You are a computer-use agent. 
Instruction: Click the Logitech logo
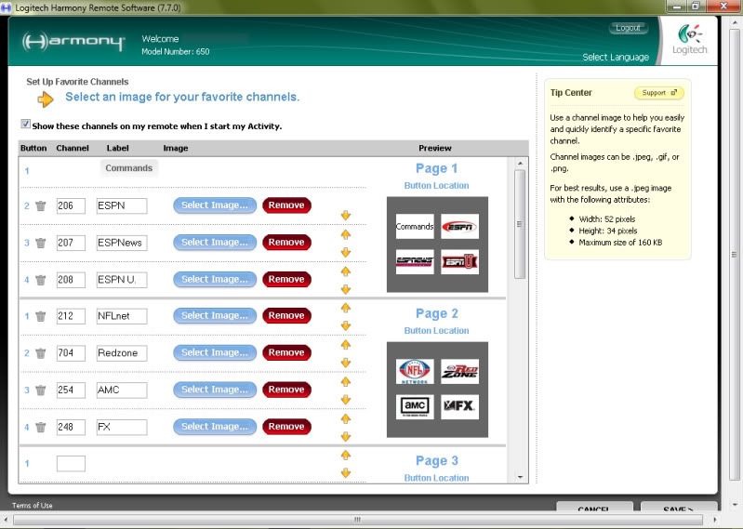689,40
